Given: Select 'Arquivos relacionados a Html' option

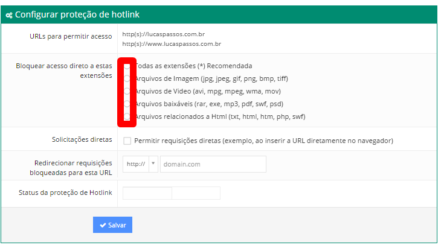Looking at the screenshot, I should point(127,116).
